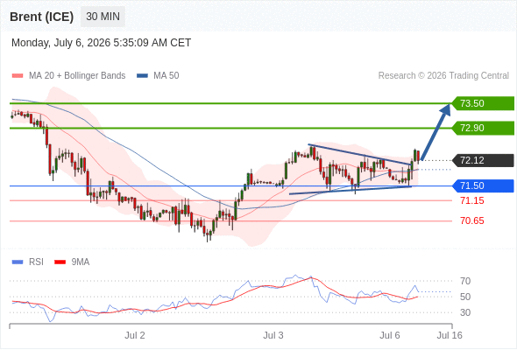Click the MA 50 blue legend swatch
This screenshot has height=350, width=517.
point(142,76)
